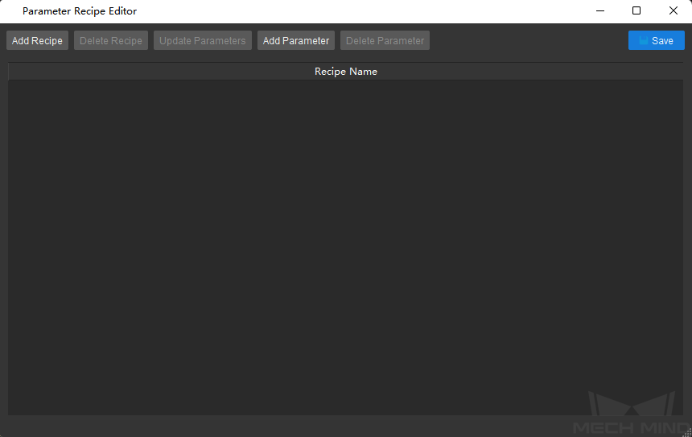Image resolution: width=692 pixels, height=437 pixels.
Task: Click the Recipe Name column header
Action: point(345,72)
